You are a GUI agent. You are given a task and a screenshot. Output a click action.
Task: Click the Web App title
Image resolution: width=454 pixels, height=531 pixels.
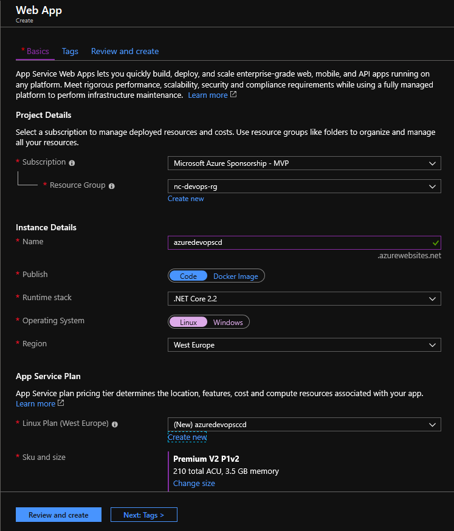tap(39, 10)
